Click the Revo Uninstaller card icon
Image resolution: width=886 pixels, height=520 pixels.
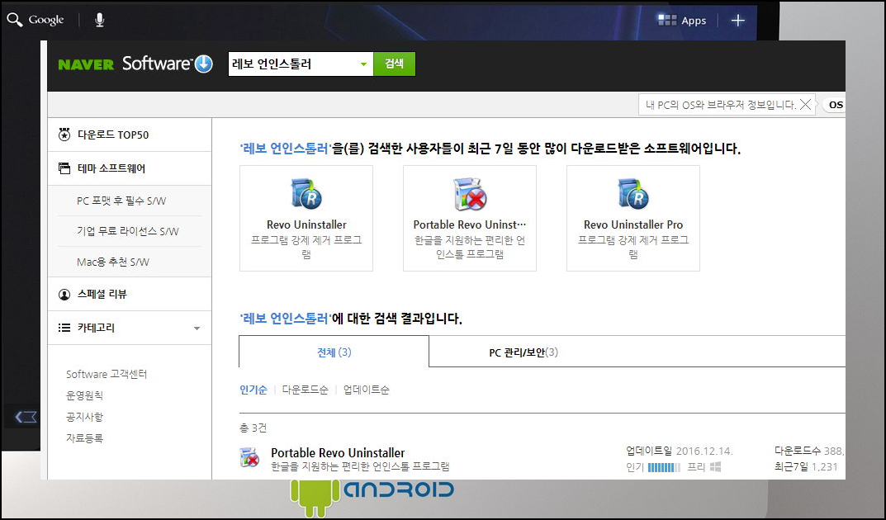pyautogui.click(x=306, y=194)
